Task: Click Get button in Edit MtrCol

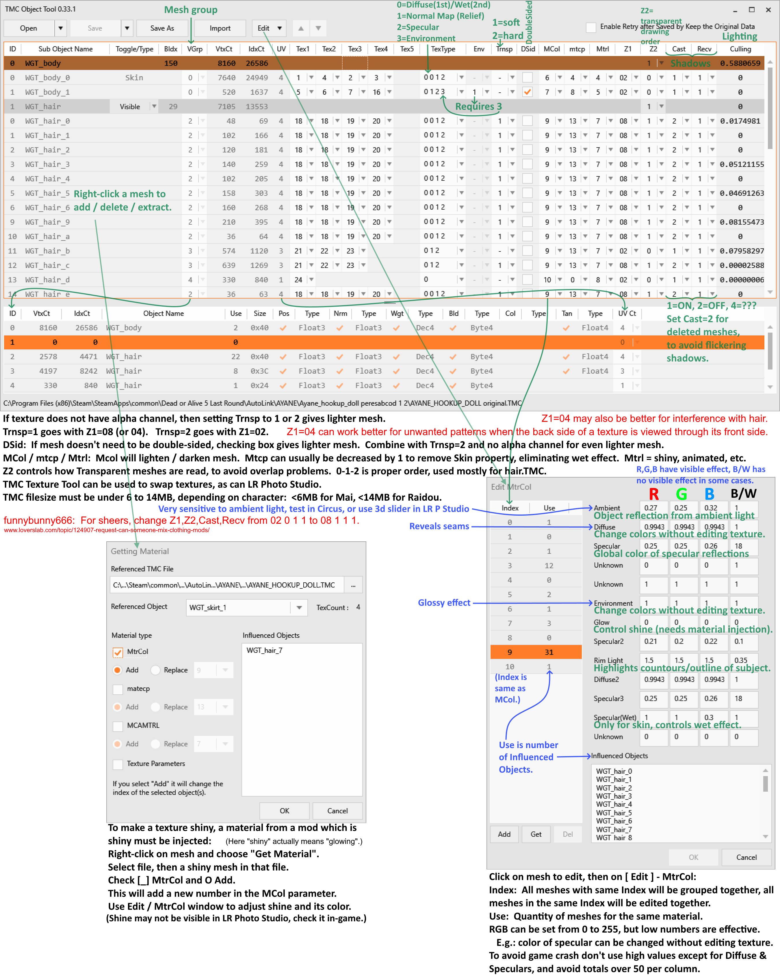Action: [x=536, y=834]
